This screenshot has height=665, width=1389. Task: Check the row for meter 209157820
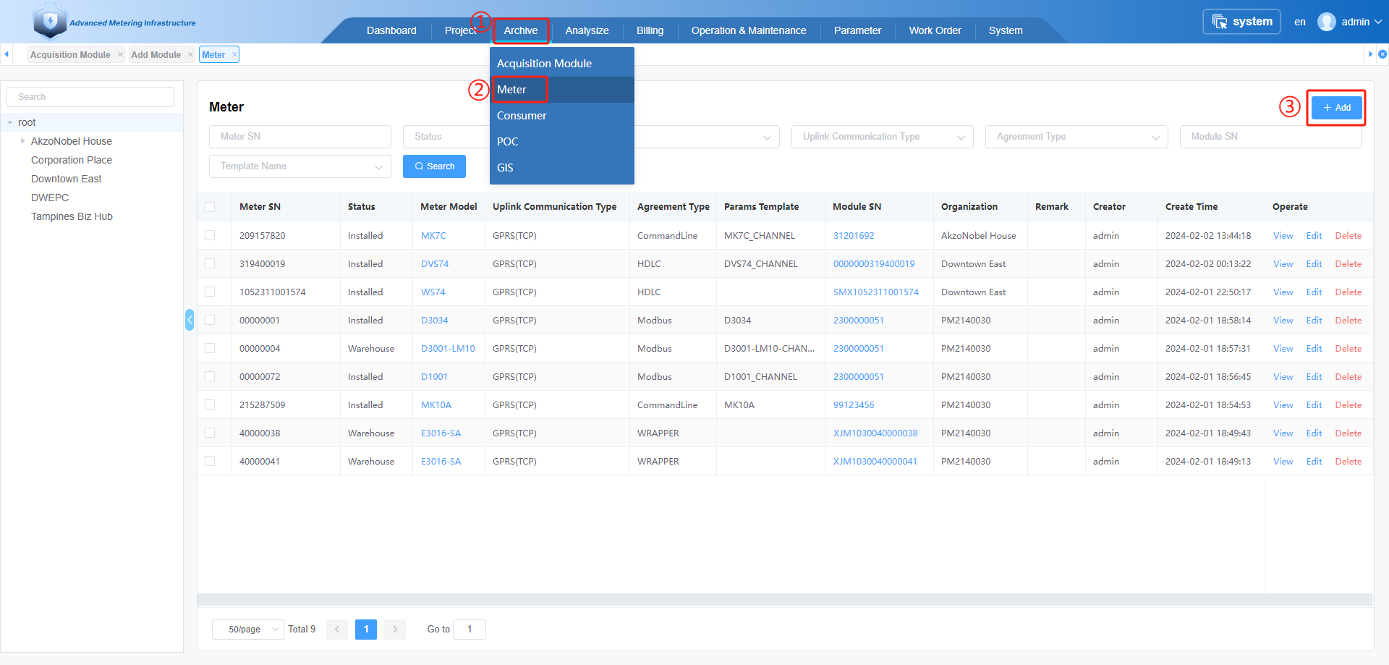210,235
